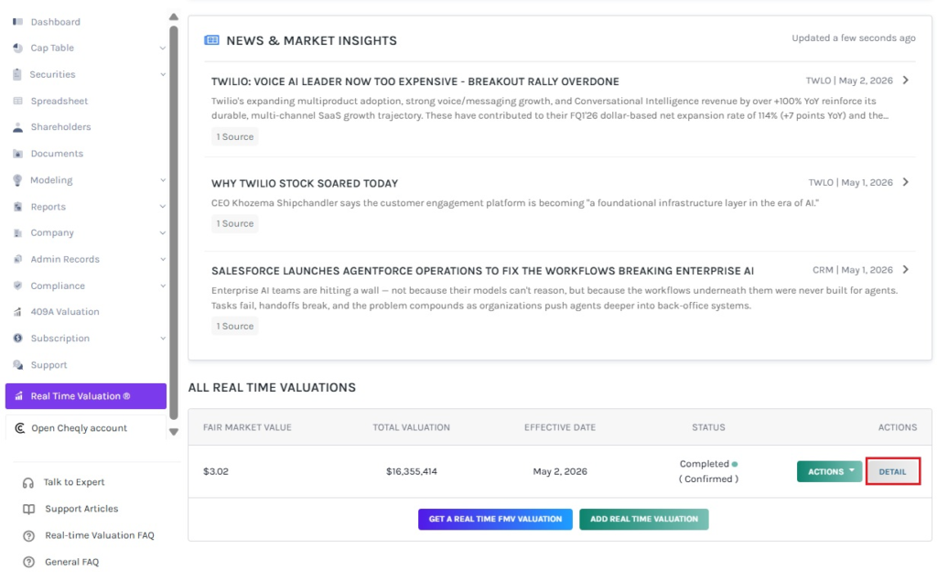
Task: Click the Documents folder icon
Action: coord(18,154)
